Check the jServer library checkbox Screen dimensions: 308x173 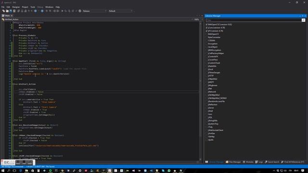[x=206, y=108]
